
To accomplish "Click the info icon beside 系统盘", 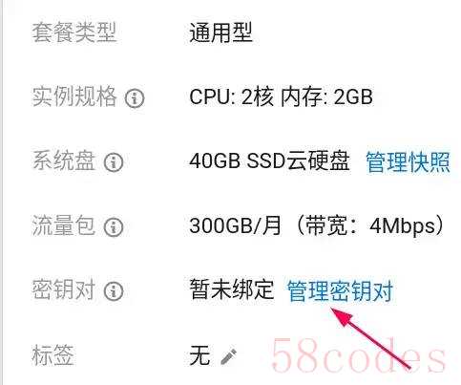I will click(x=114, y=162).
